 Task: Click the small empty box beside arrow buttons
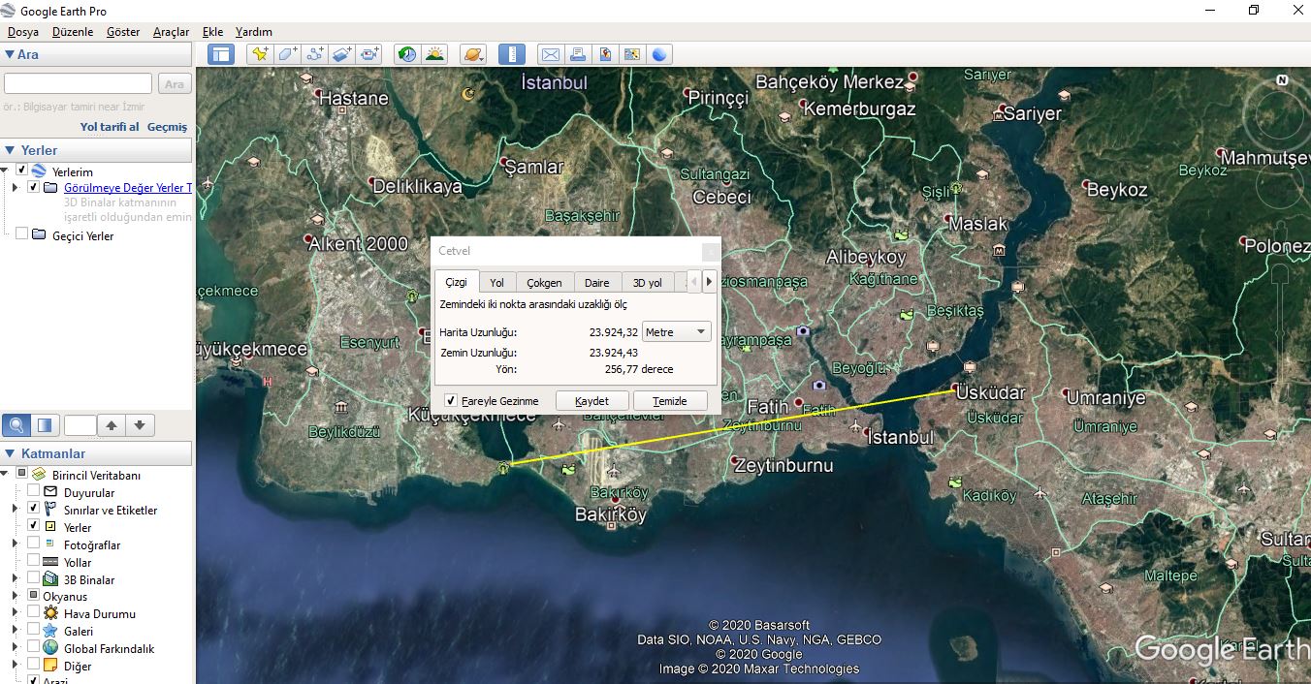pyautogui.click(x=80, y=424)
